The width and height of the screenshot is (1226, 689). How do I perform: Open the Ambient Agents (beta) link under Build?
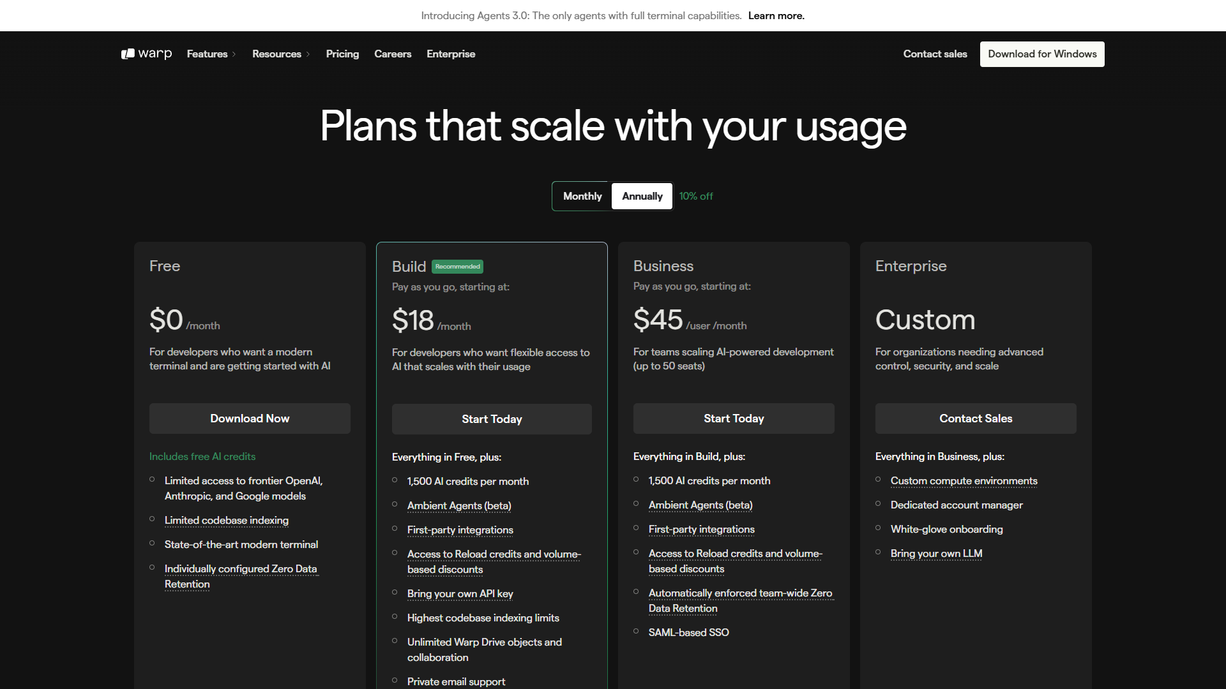(458, 505)
